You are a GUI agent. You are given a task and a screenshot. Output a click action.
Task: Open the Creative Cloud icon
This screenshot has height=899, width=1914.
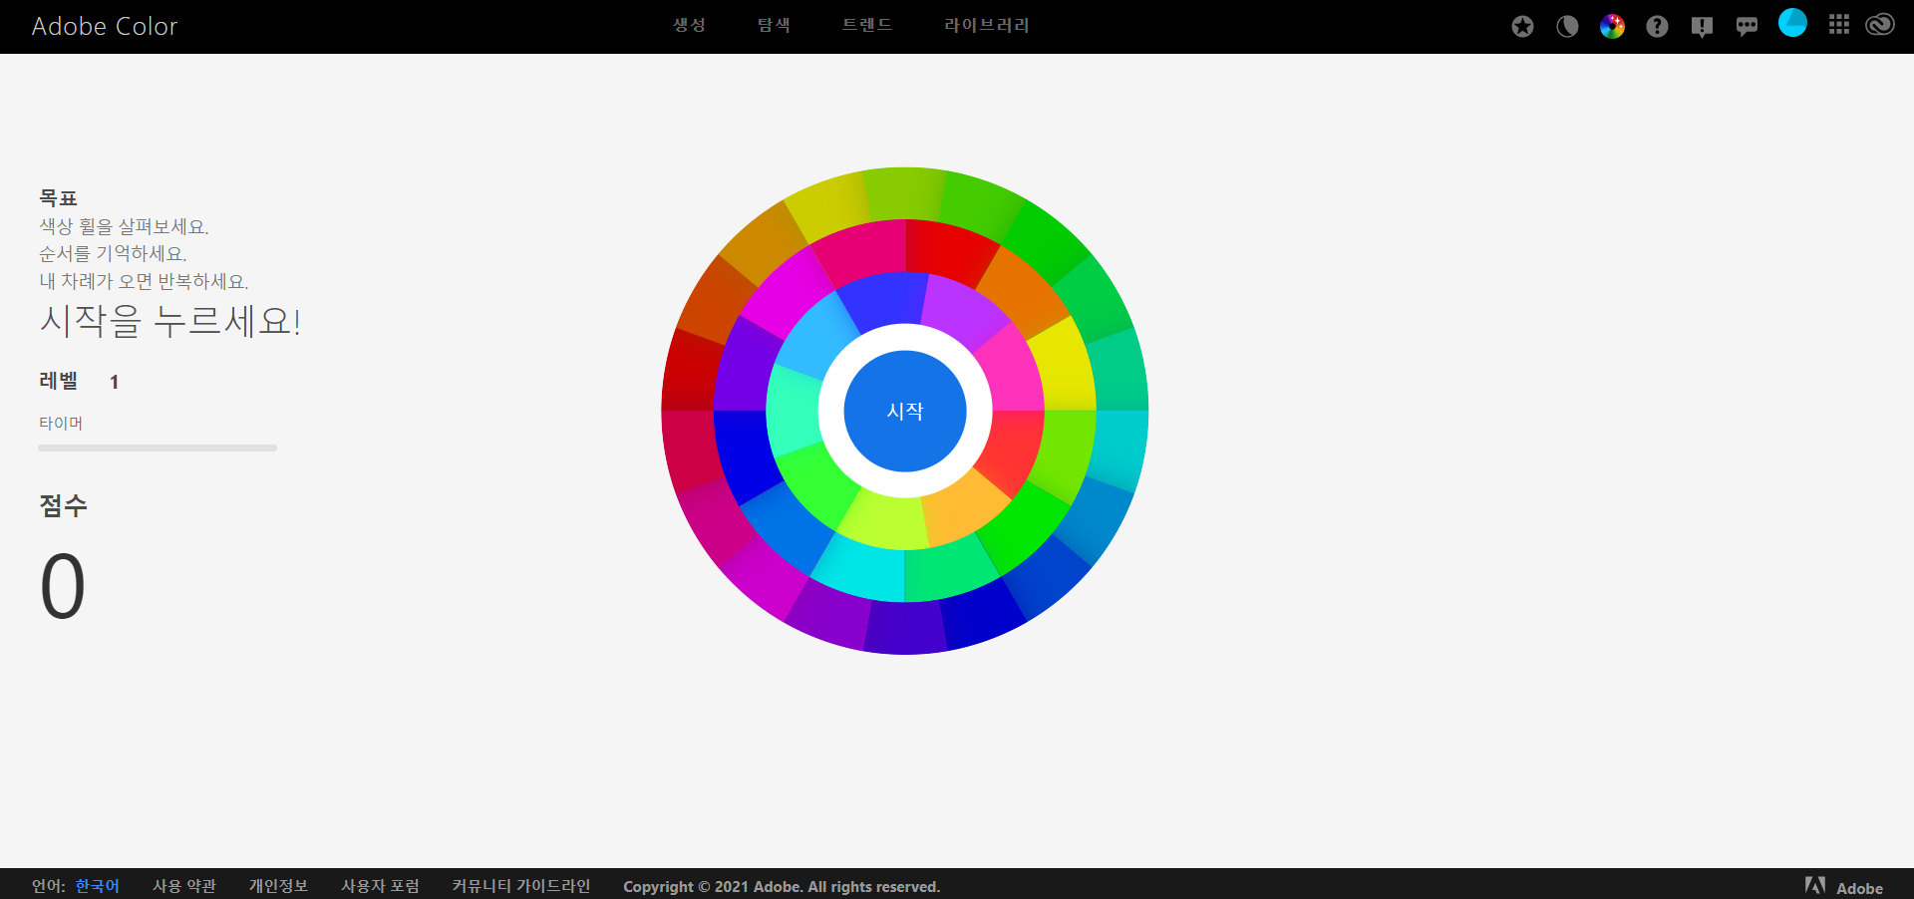coord(1880,25)
